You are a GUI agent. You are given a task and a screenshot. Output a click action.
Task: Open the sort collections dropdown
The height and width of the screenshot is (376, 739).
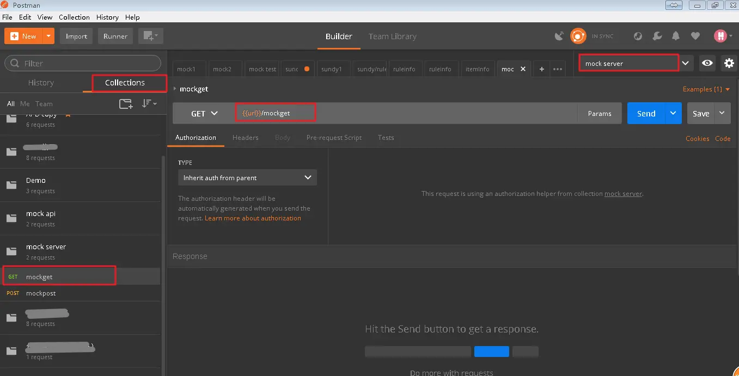pos(149,103)
